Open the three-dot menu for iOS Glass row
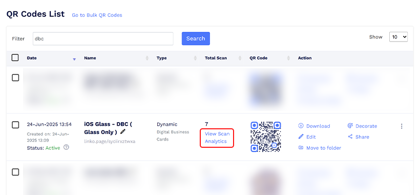 402,126
